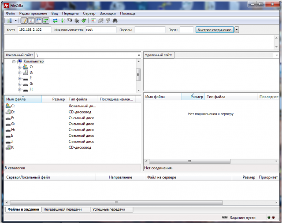Reconnect to last server with green check
The image size is (282, 223).
(x=84, y=21)
